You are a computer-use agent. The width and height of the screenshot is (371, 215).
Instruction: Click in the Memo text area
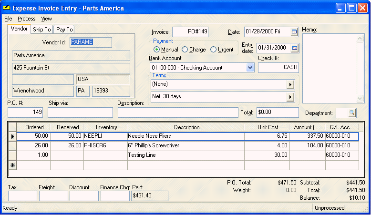tap(330, 68)
